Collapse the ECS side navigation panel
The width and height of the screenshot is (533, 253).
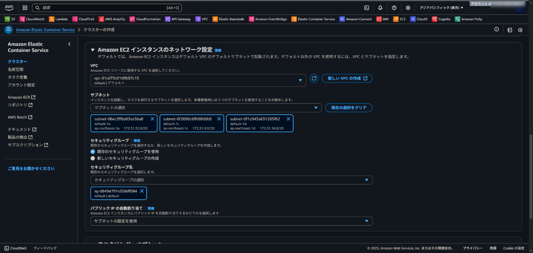tap(69, 44)
